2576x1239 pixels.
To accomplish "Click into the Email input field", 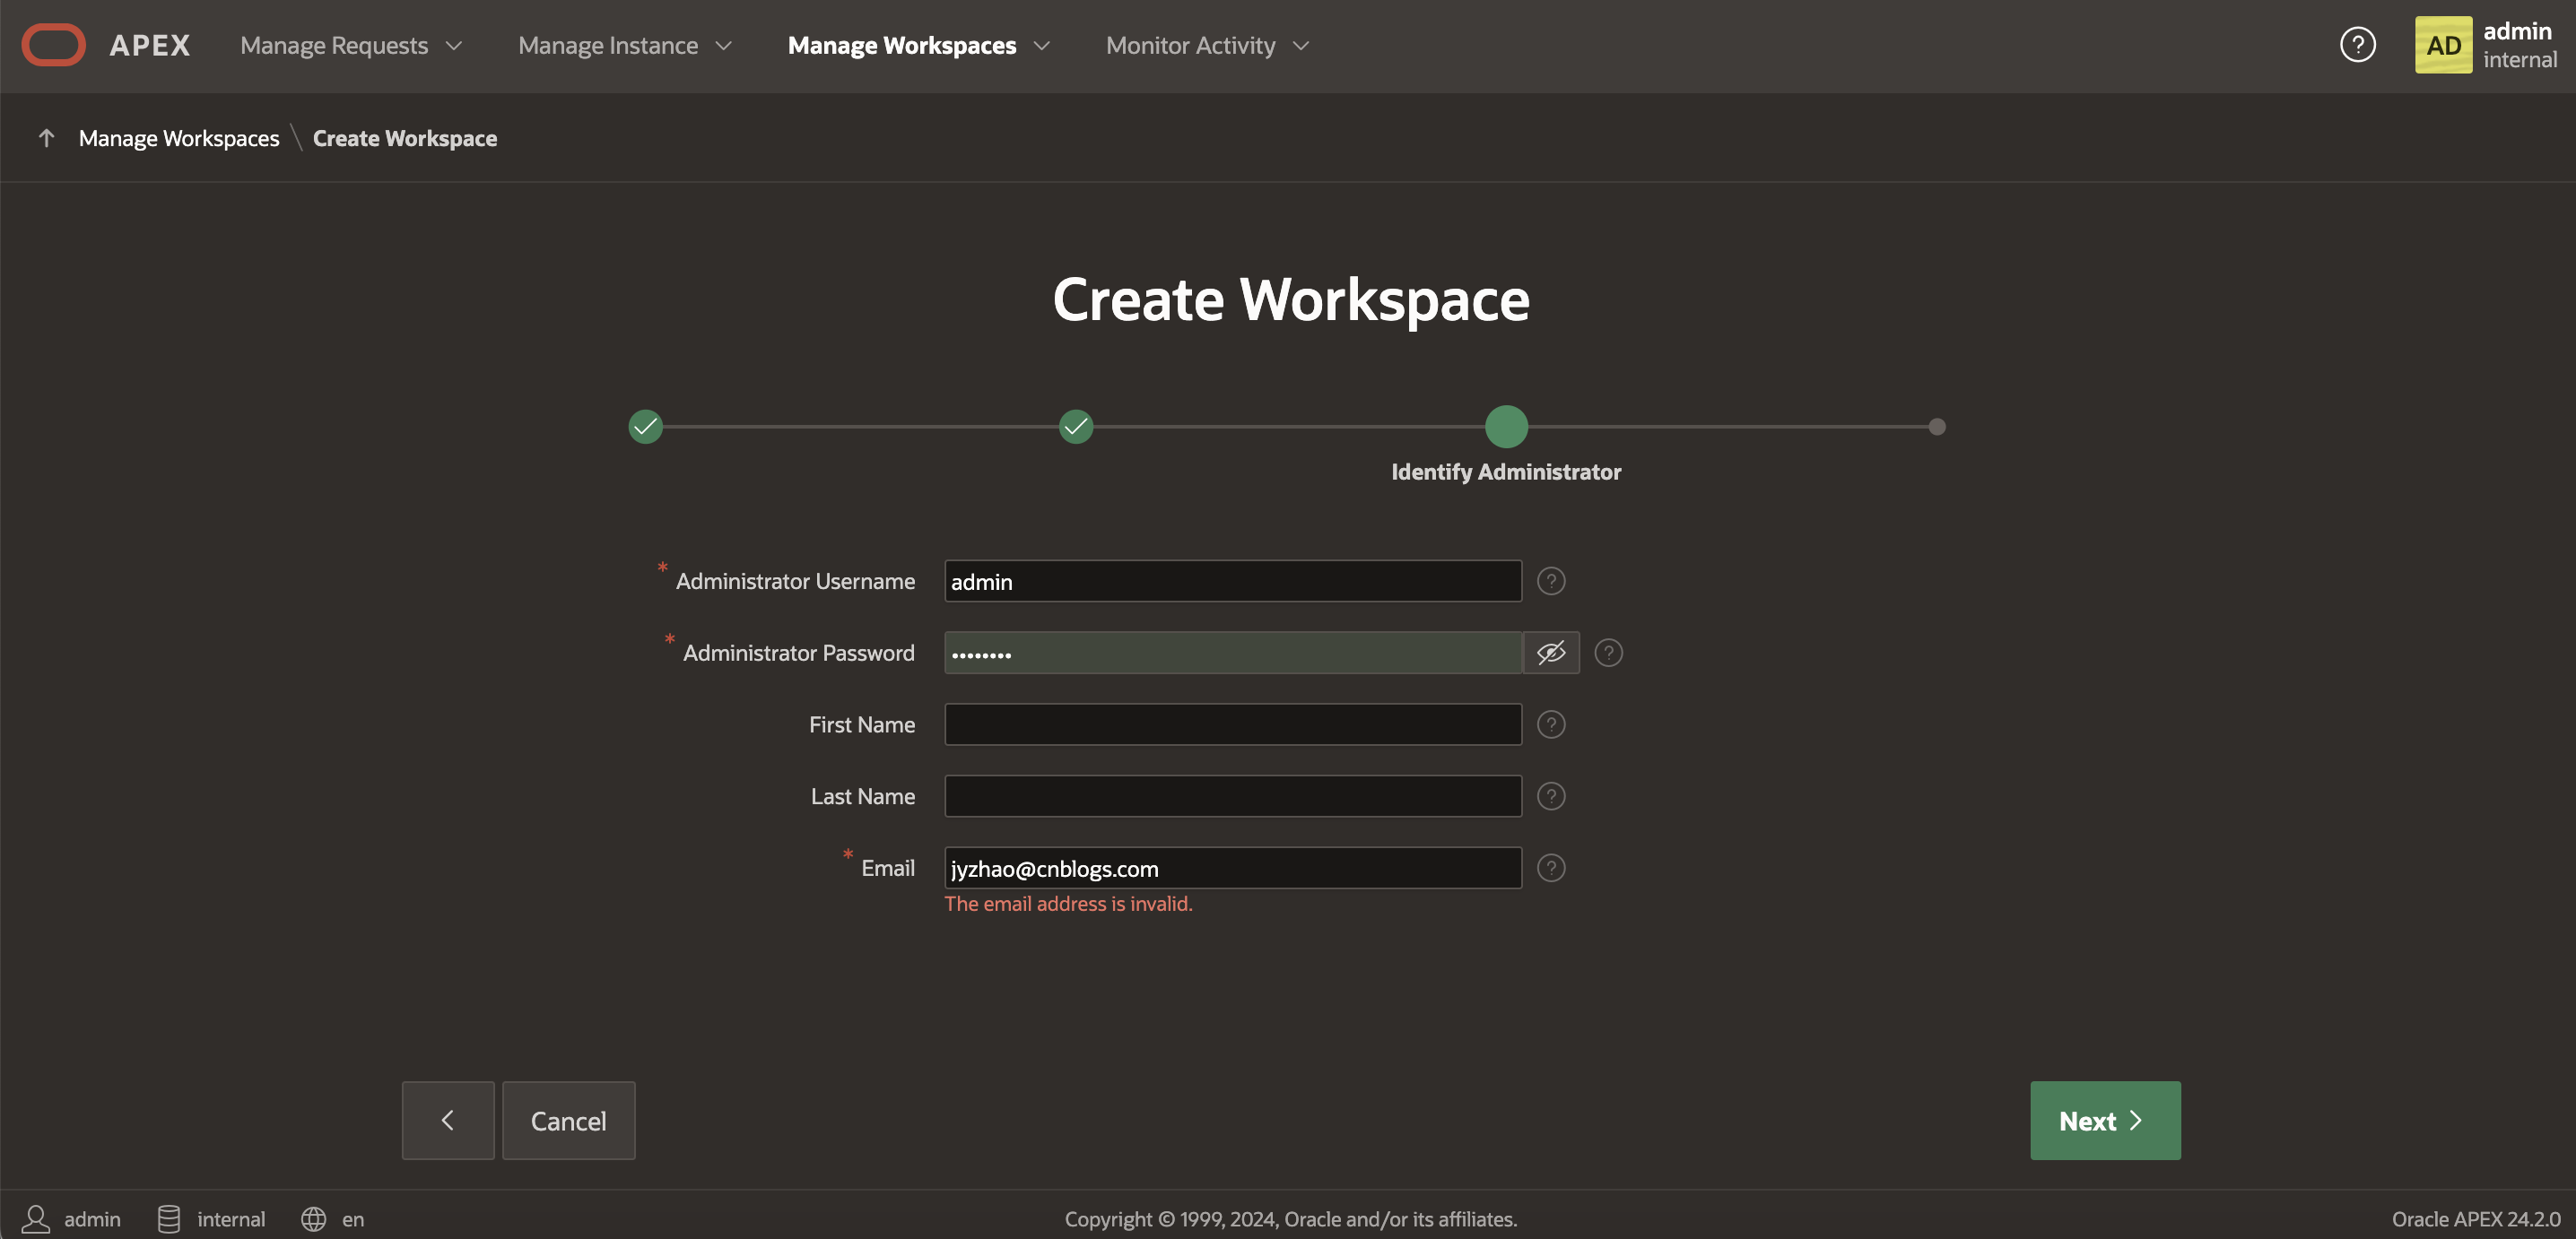I will (x=1232, y=869).
